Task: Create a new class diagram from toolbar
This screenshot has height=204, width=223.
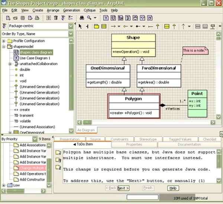Action: [113, 18]
